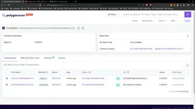195x109 pixels.
Task: Open the More Info options menu
Action: tap(188, 36)
